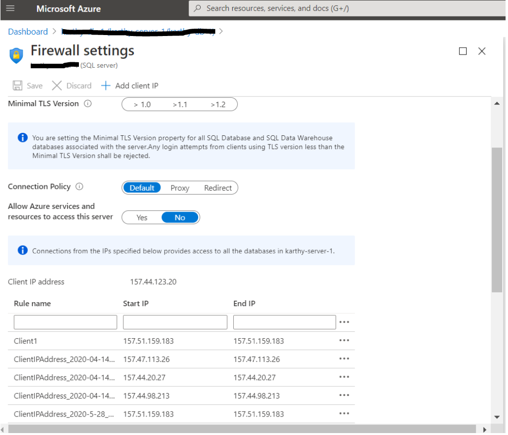
Task: Click the redacted server breadcrumb link
Action: [138, 32]
